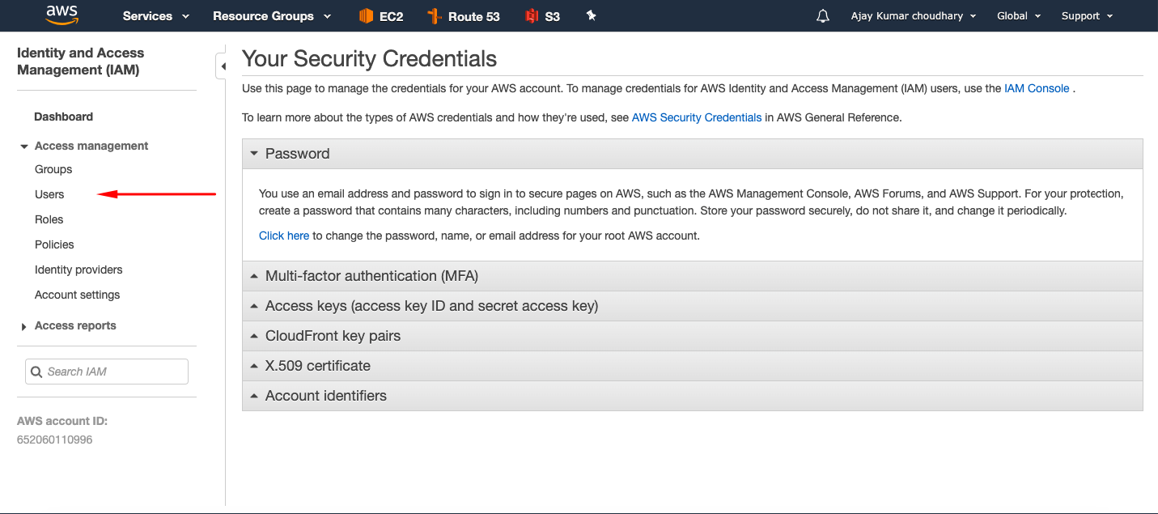Click the AWS logo home icon
Viewport: 1158px width, 514px height.
pyautogui.click(x=62, y=15)
